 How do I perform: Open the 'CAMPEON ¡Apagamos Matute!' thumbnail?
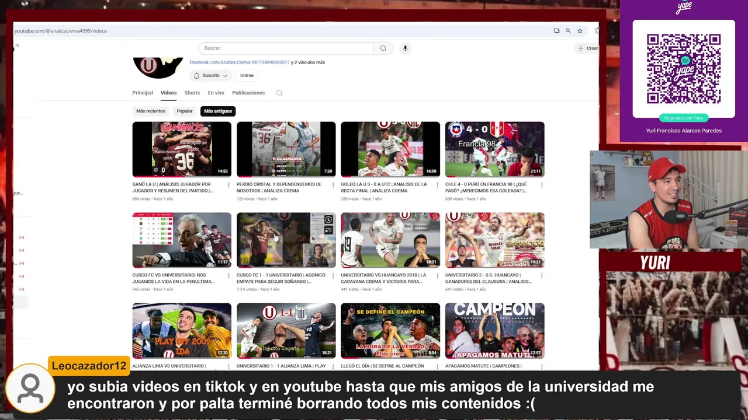tap(495, 331)
